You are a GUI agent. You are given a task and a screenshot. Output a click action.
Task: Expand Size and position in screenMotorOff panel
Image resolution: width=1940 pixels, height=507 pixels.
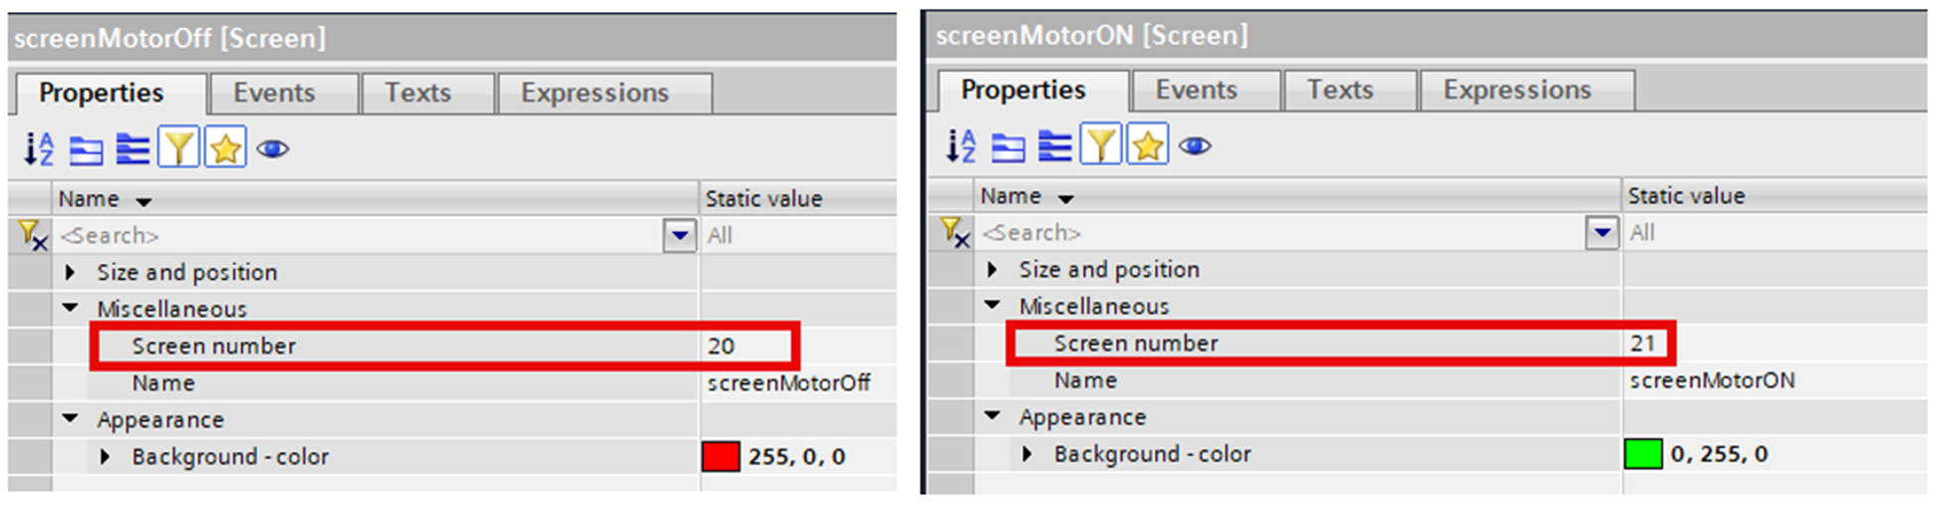click(x=70, y=272)
